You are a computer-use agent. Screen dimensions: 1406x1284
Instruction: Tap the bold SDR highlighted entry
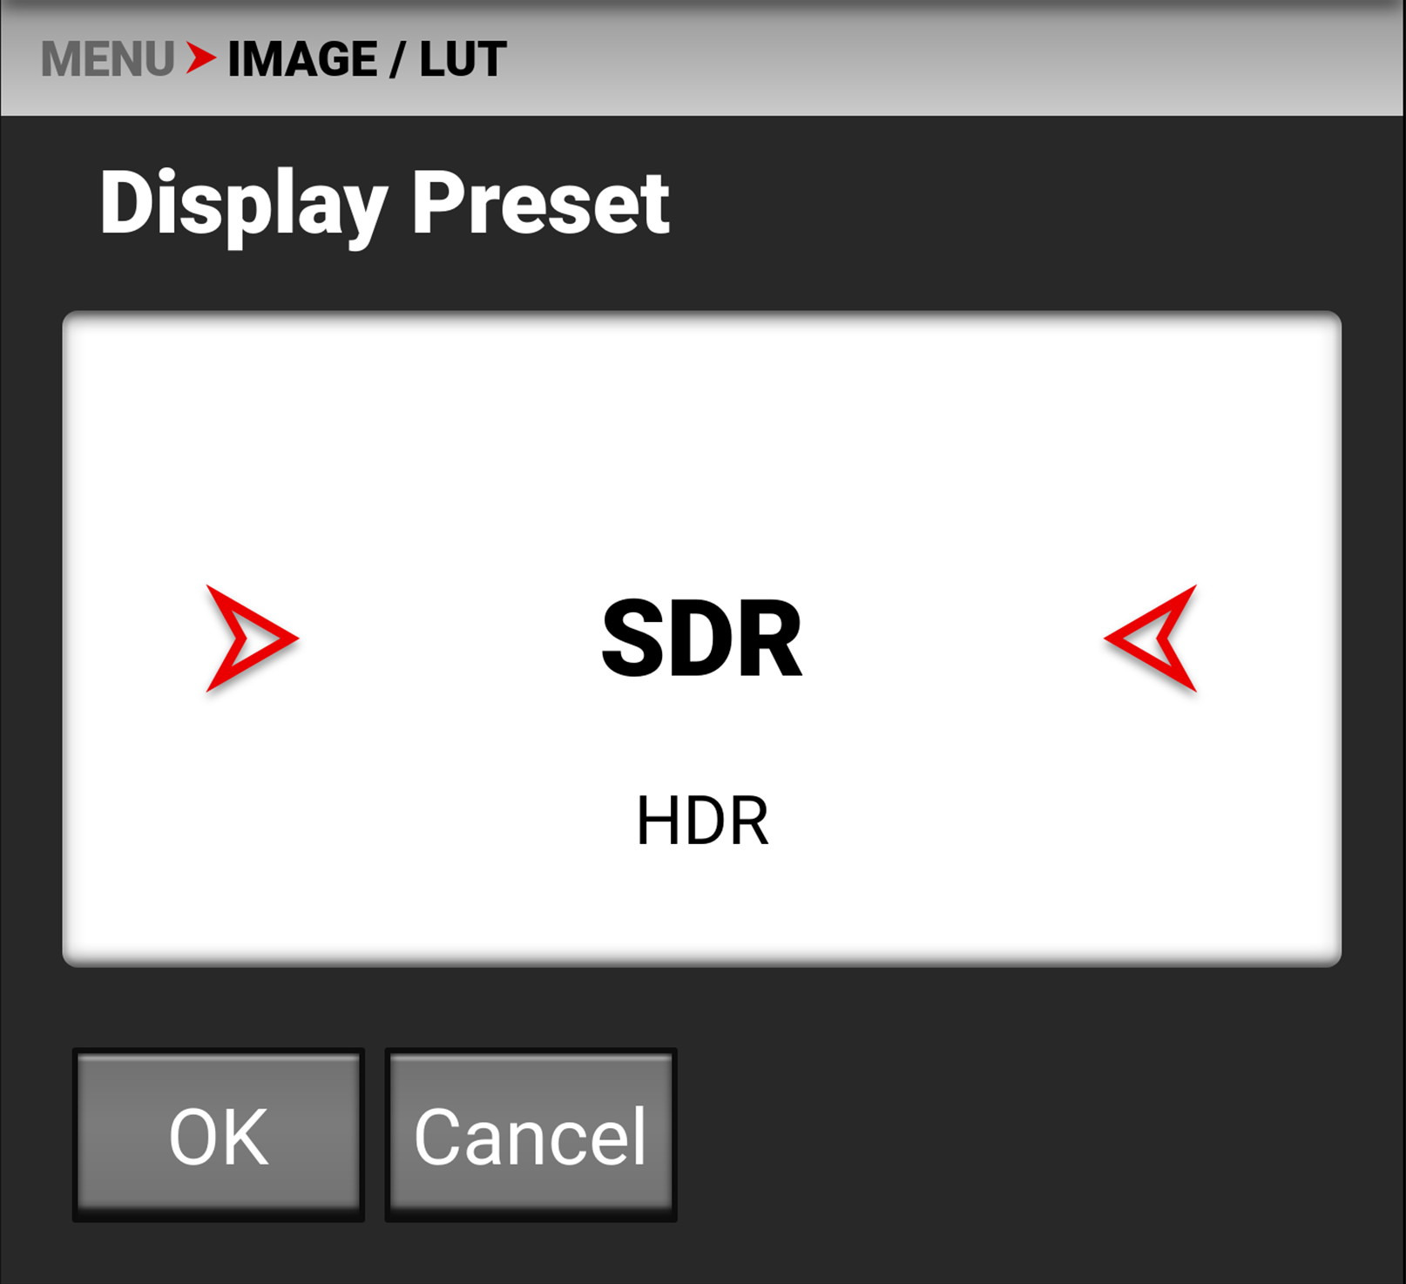(x=701, y=639)
